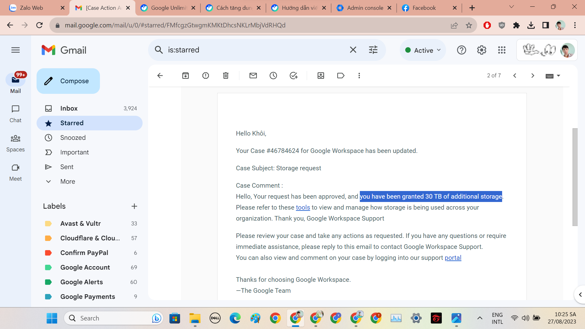
Task: Open the Gmail main menu hamburger
Action: (16, 50)
